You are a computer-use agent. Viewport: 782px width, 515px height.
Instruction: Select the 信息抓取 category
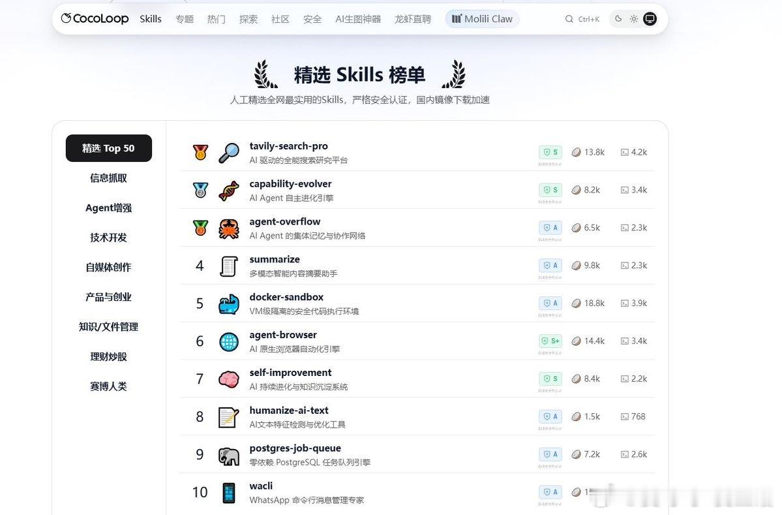click(x=109, y=178)
